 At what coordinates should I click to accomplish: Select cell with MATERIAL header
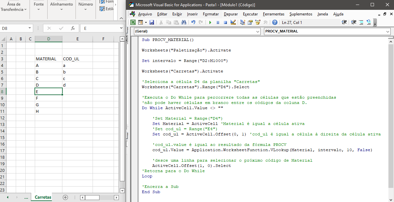49,59
